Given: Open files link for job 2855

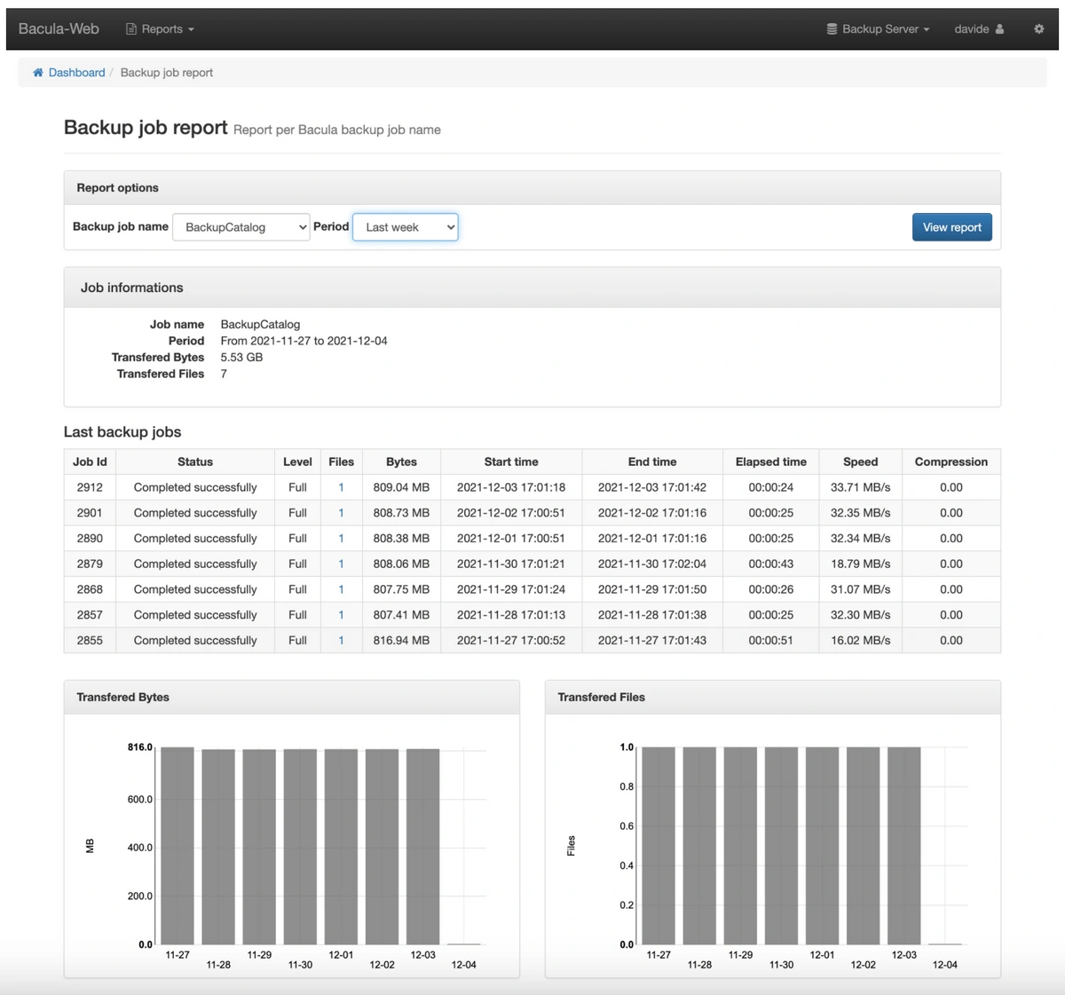Looking at the screenshot, I should 341,641.
